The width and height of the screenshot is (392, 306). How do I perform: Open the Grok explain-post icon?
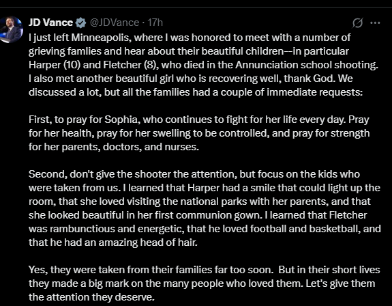pos(357,23)
